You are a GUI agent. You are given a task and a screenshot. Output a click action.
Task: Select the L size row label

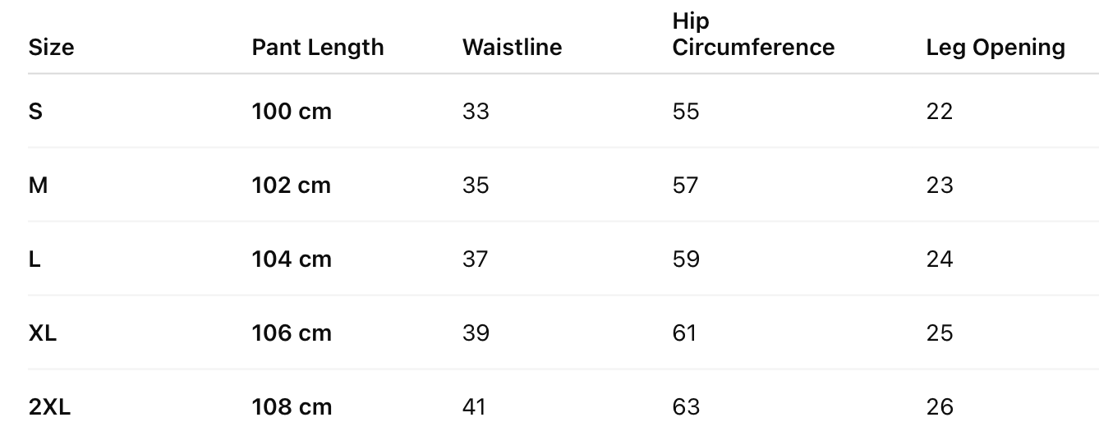coord(34,259)
